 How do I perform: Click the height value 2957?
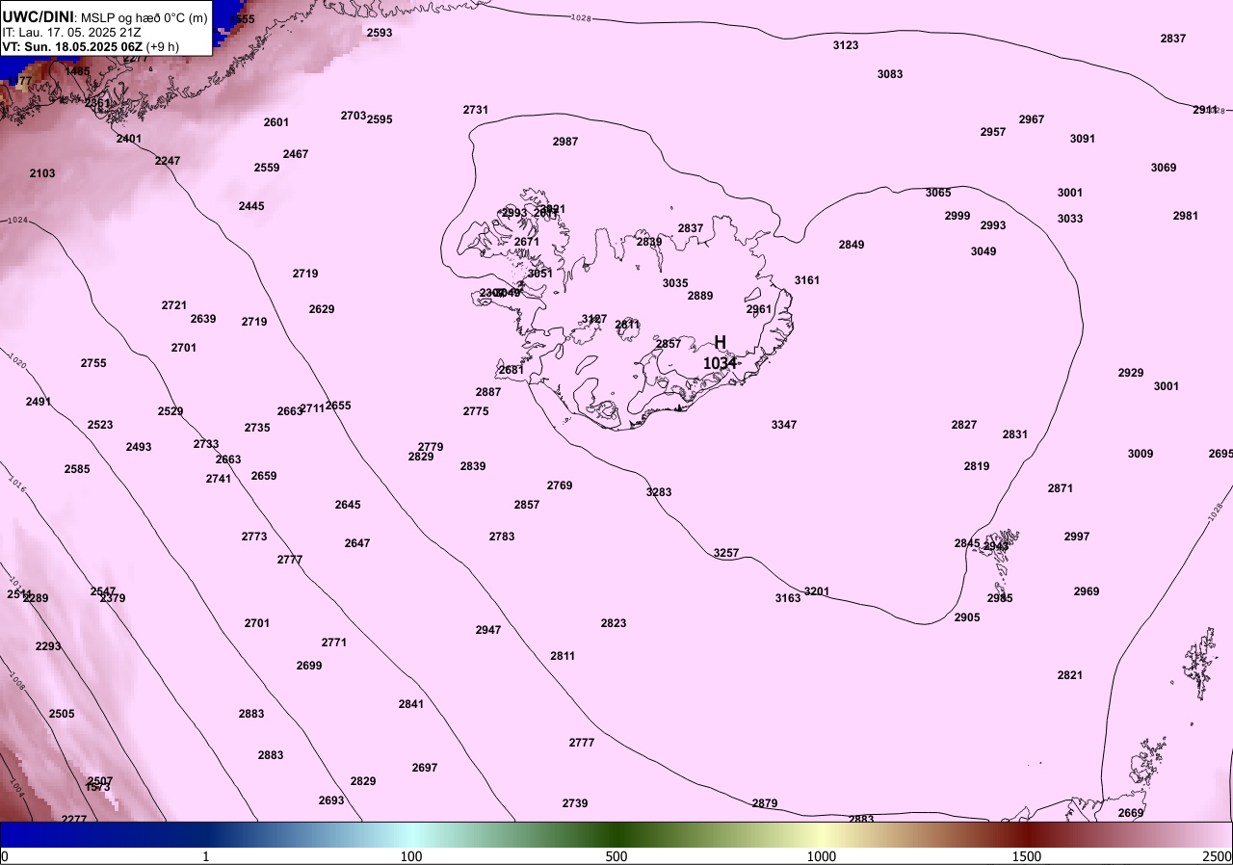[993, 132]
